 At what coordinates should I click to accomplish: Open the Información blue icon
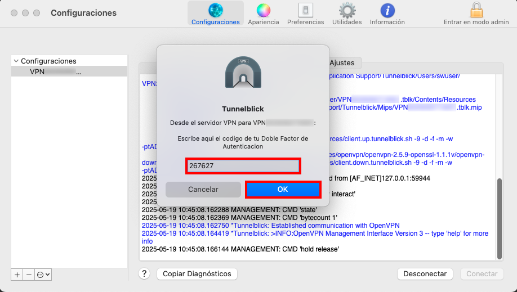pyautogui.click(x=387, y=10)
